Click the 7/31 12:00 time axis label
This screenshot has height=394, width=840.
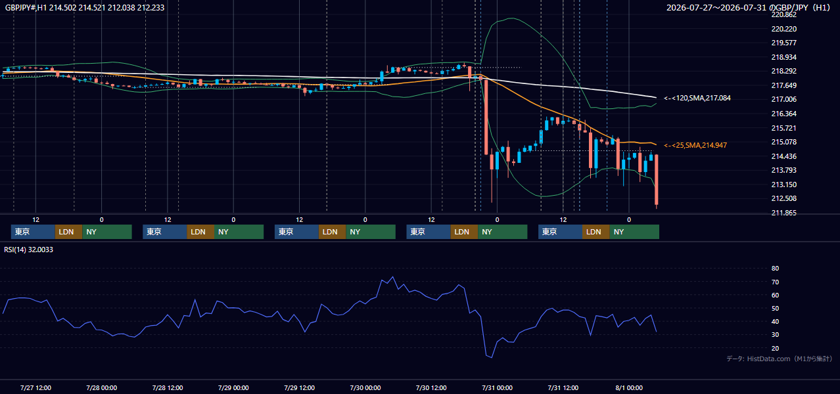pyautogui.click(x=563, y=387)
